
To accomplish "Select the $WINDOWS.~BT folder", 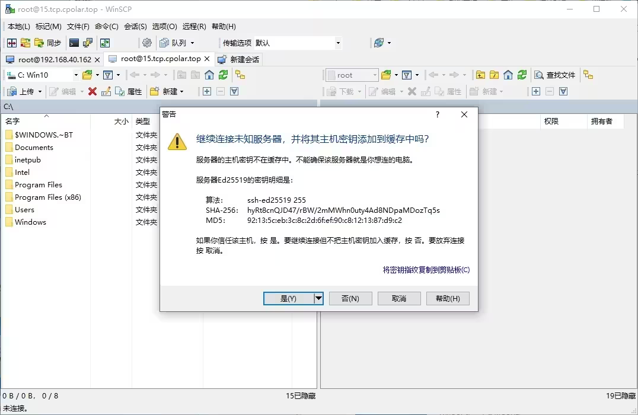I will click(44, 135).
